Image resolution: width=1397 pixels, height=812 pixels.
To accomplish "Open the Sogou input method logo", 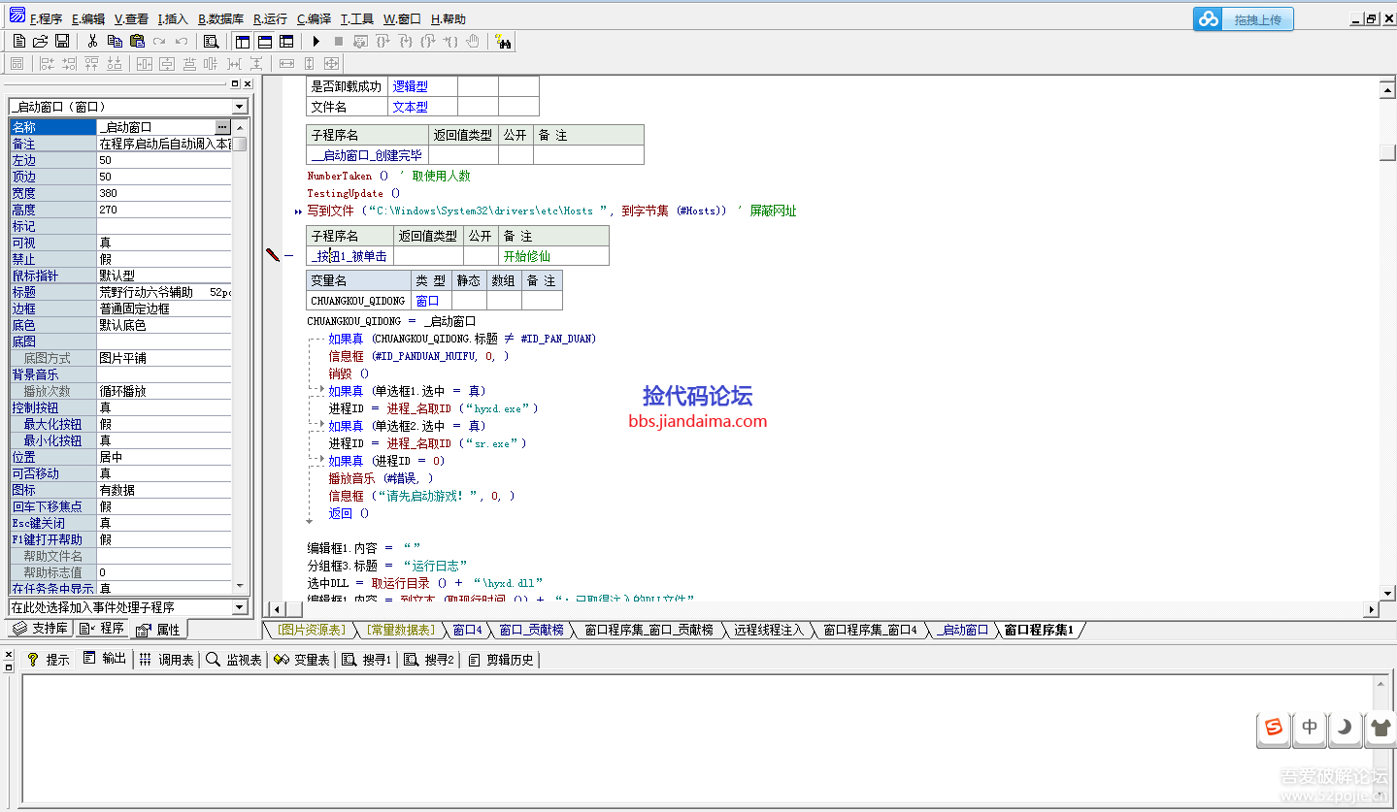I will 1274,728.
